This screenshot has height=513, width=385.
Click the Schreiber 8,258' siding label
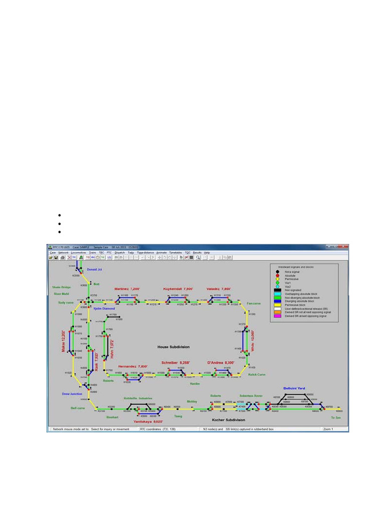(x=175, y=363)
